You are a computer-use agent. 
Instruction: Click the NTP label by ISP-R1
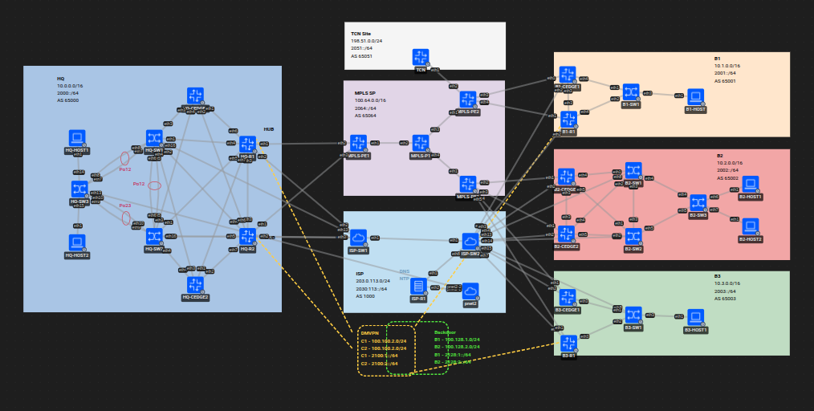[405, 279]
